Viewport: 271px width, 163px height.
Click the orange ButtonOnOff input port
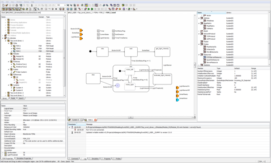point(81,30)
